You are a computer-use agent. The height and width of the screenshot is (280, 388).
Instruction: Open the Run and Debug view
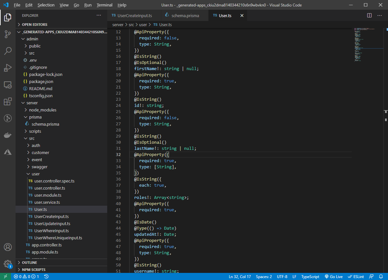click(8, 68)
